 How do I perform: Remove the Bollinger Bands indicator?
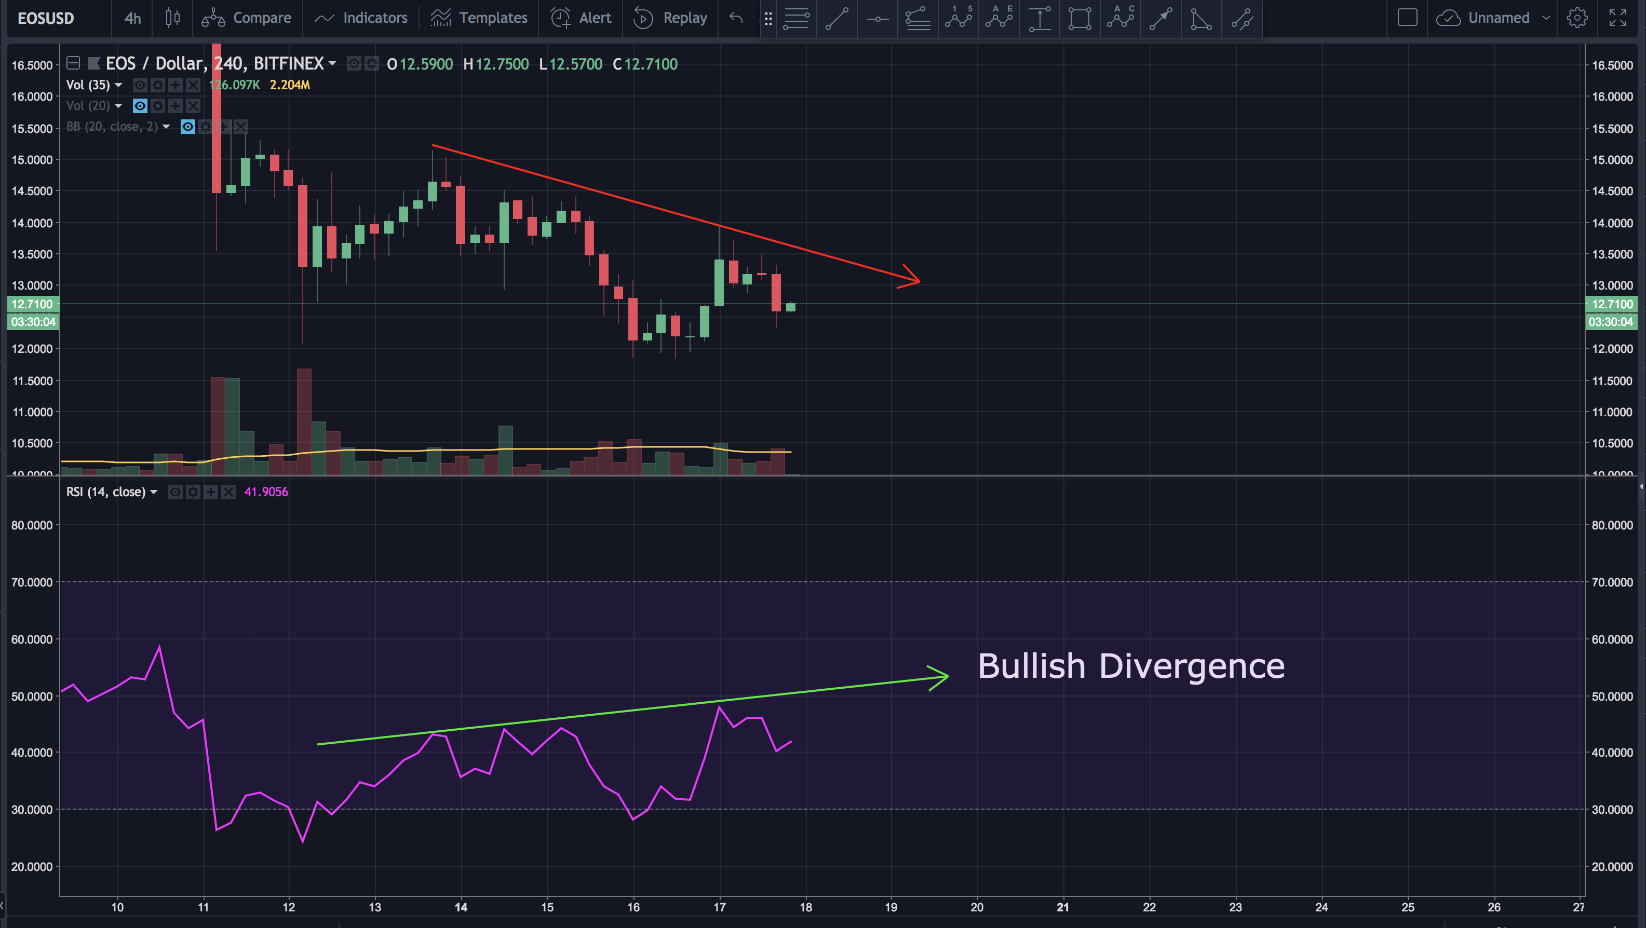[240, 127]
